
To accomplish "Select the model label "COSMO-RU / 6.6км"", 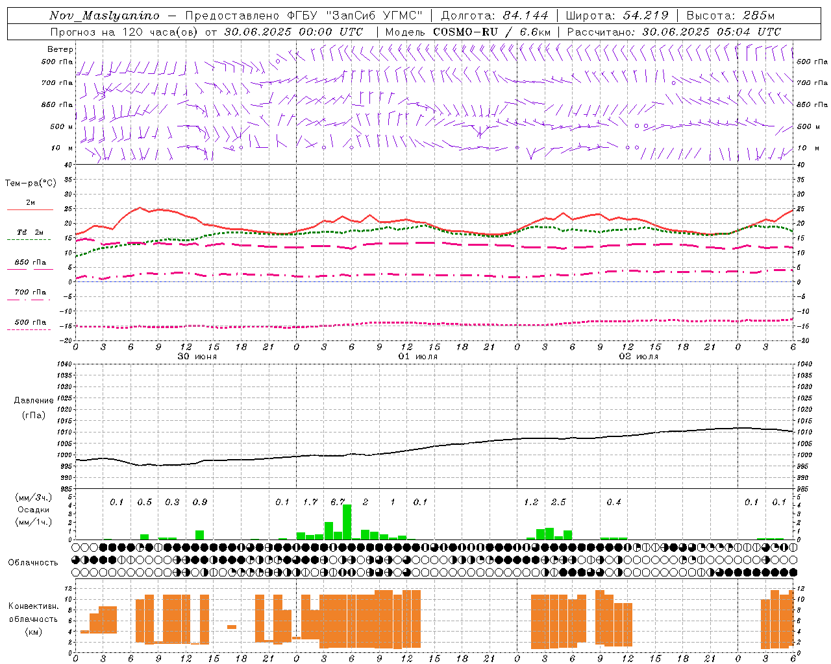I will tap(492, 32).
